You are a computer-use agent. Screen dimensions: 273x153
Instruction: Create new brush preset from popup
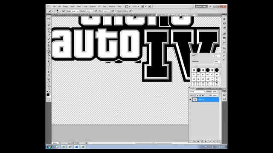click(224, 59)
